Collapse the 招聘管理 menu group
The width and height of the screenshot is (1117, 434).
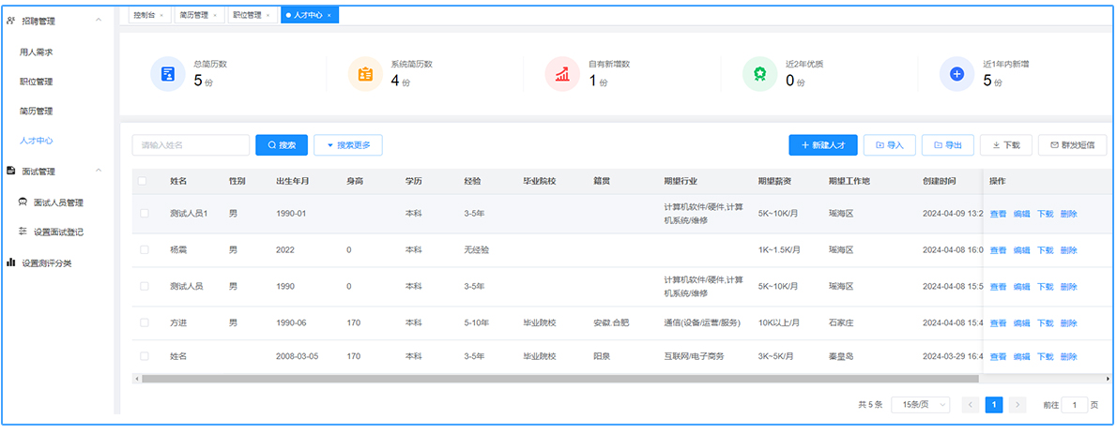click(99, 21)
